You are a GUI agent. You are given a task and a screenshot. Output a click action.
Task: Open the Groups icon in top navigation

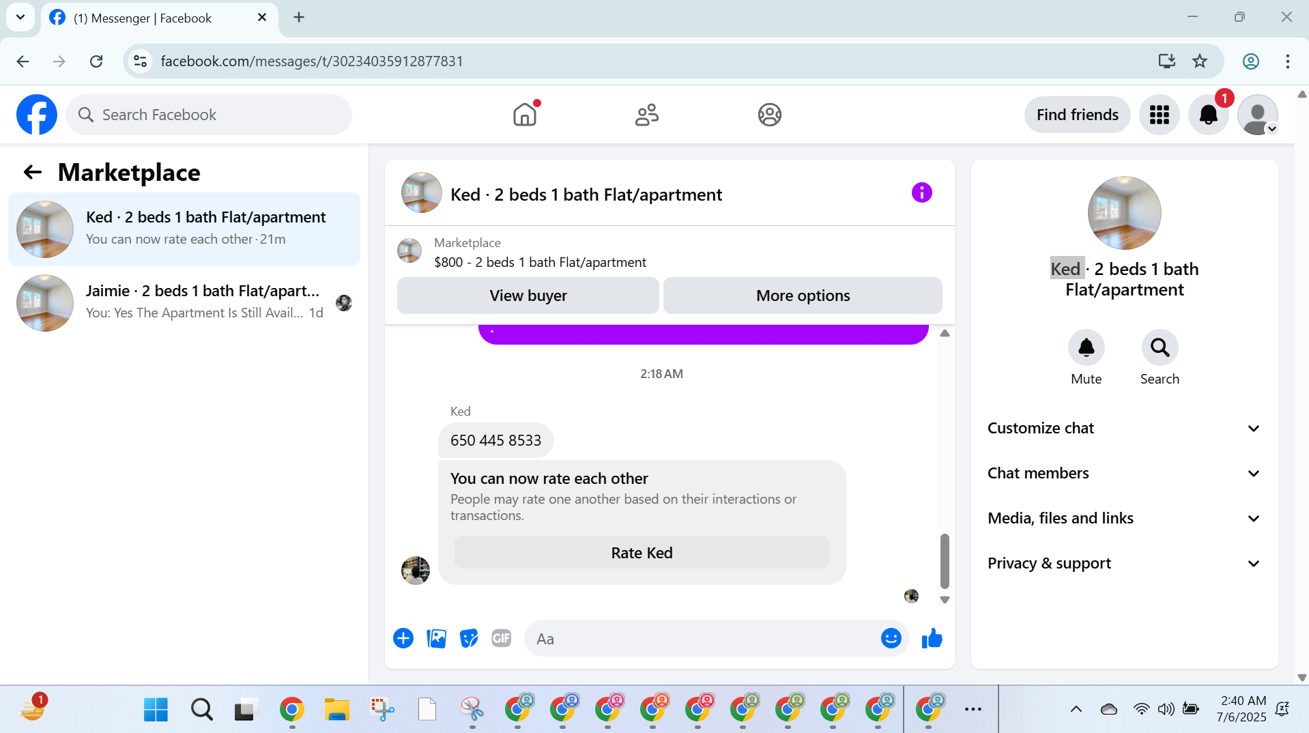pyautogui.click(x=769, y=115)
